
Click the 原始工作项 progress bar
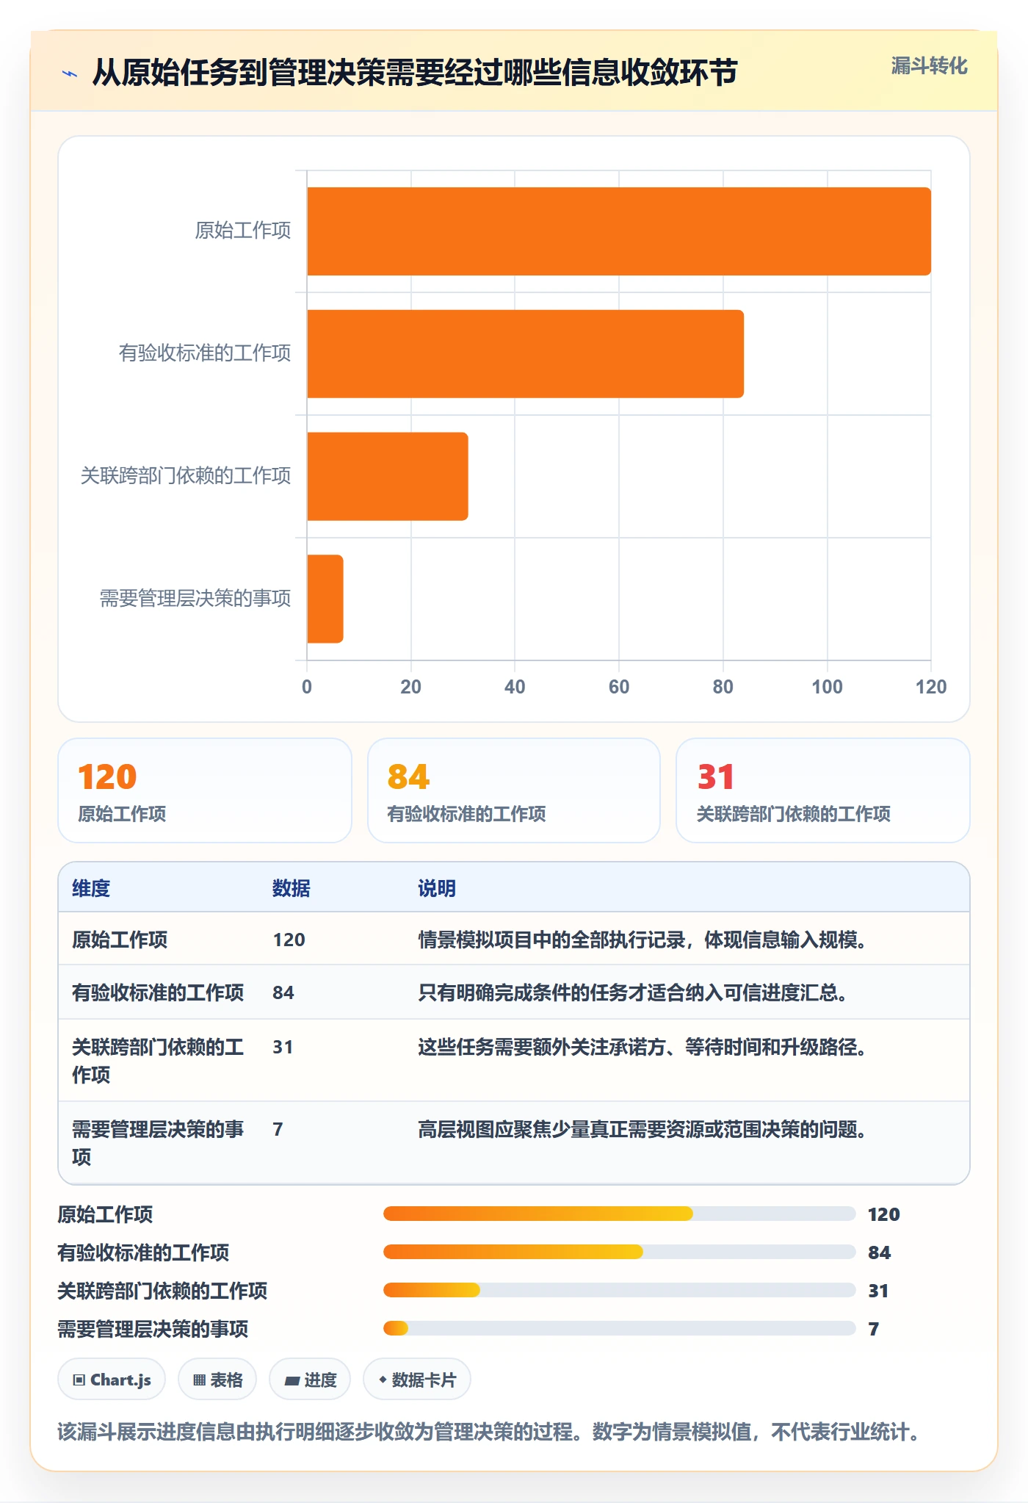click(619, 1214)
